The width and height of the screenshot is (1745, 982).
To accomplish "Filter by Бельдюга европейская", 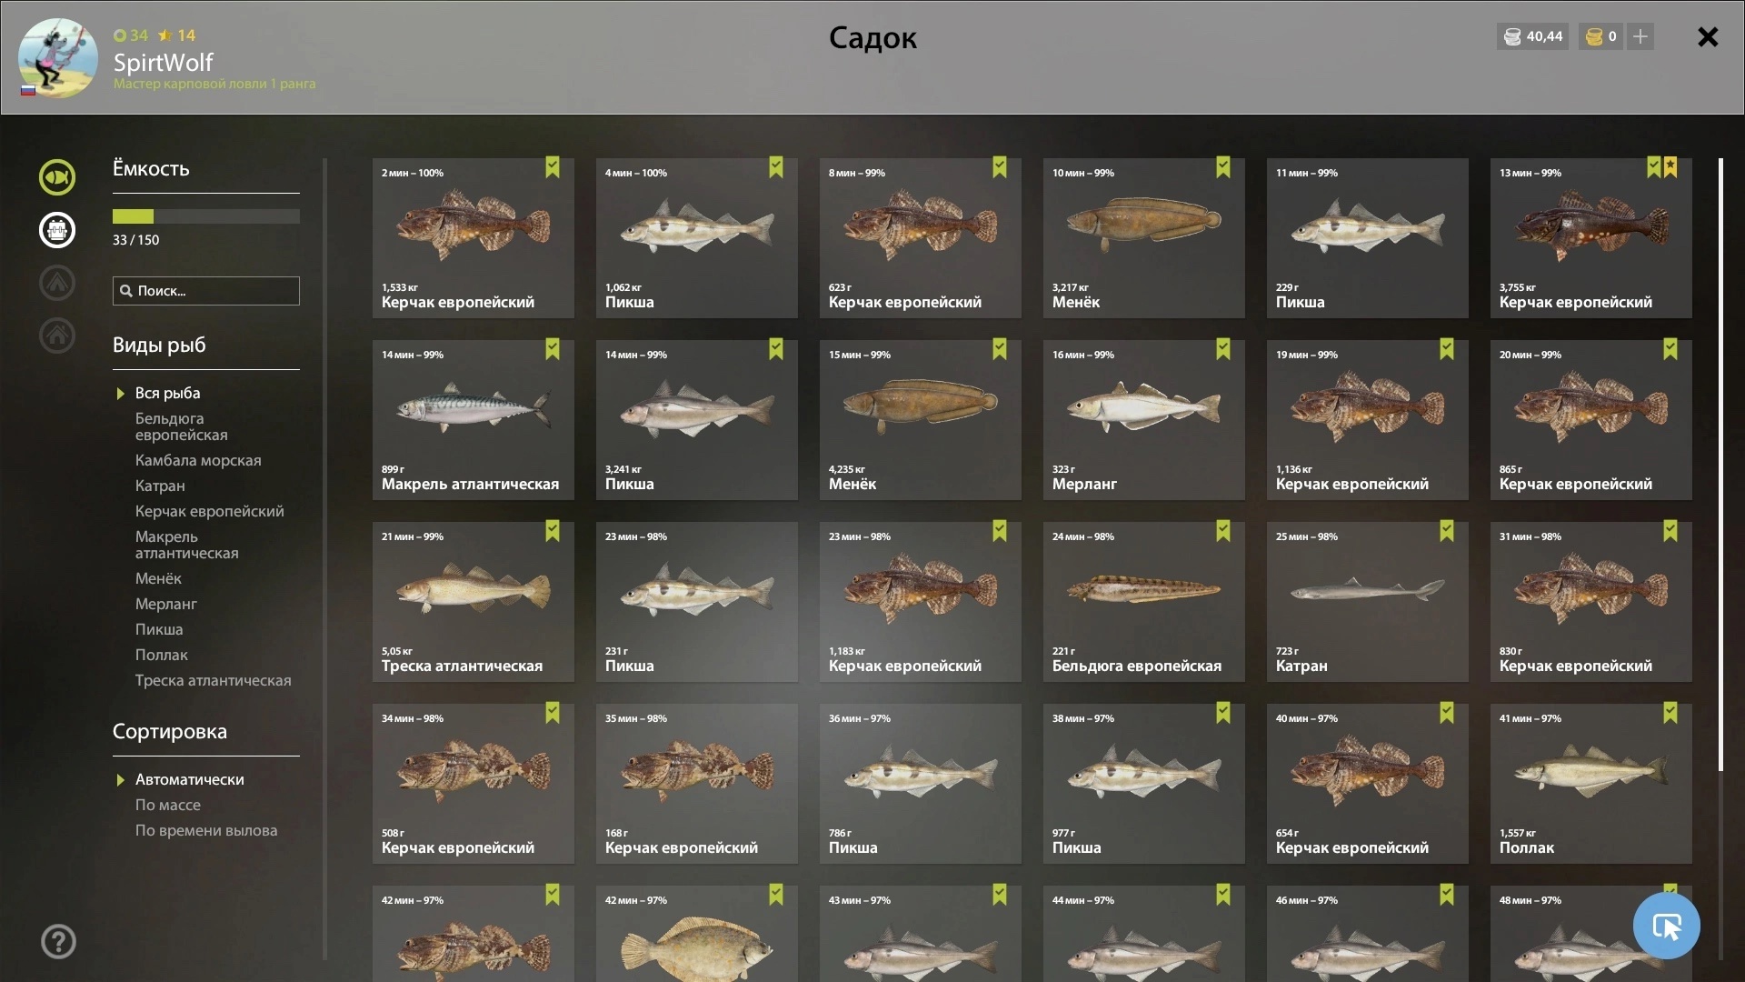I will click(x=182, y=426).
